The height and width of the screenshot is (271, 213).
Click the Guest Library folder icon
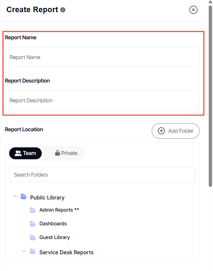point(33,238)
